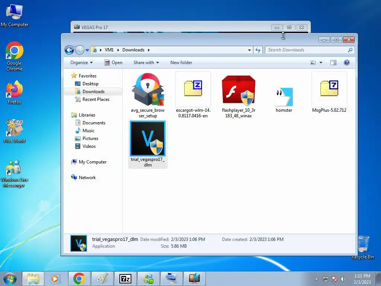Create a New folder
The image size is (381, 286).
[181, 63]
